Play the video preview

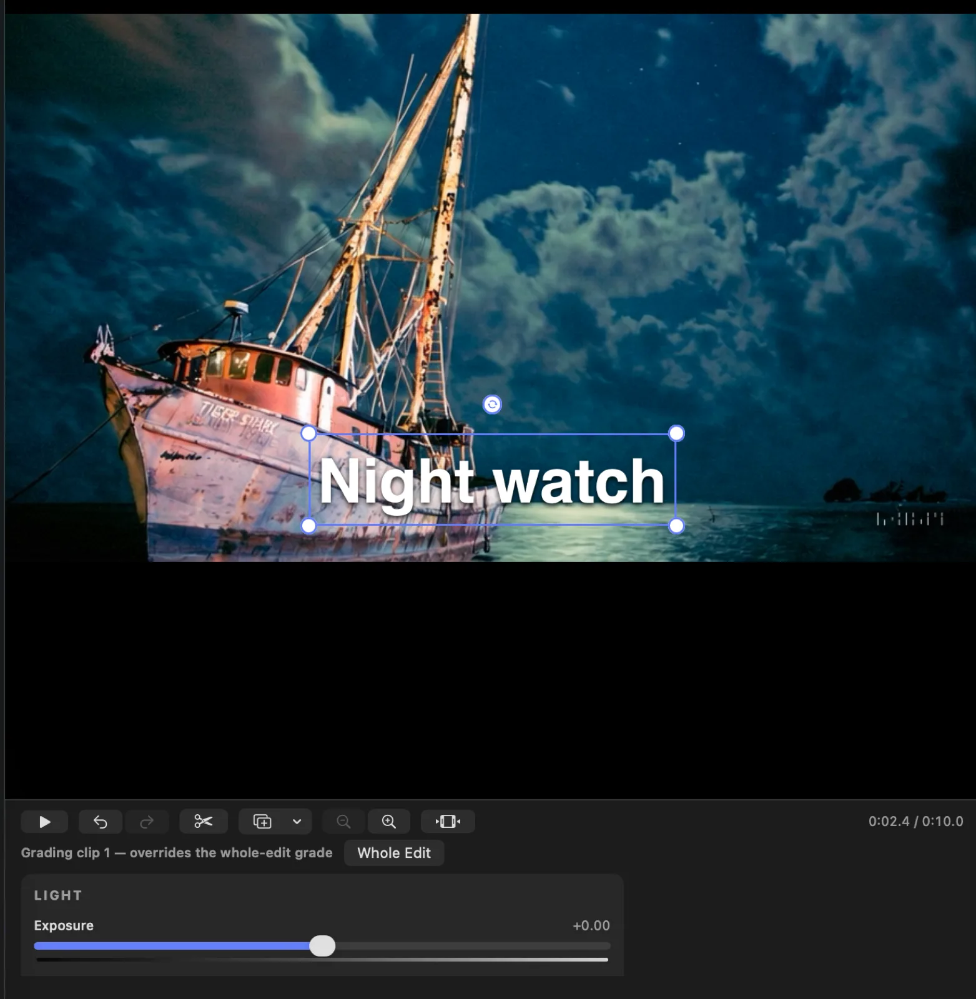(x=44, y=822)
